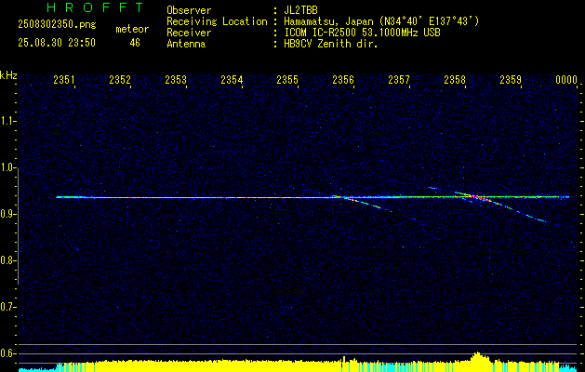Click the kHz axis unit label

coord(8,75)
